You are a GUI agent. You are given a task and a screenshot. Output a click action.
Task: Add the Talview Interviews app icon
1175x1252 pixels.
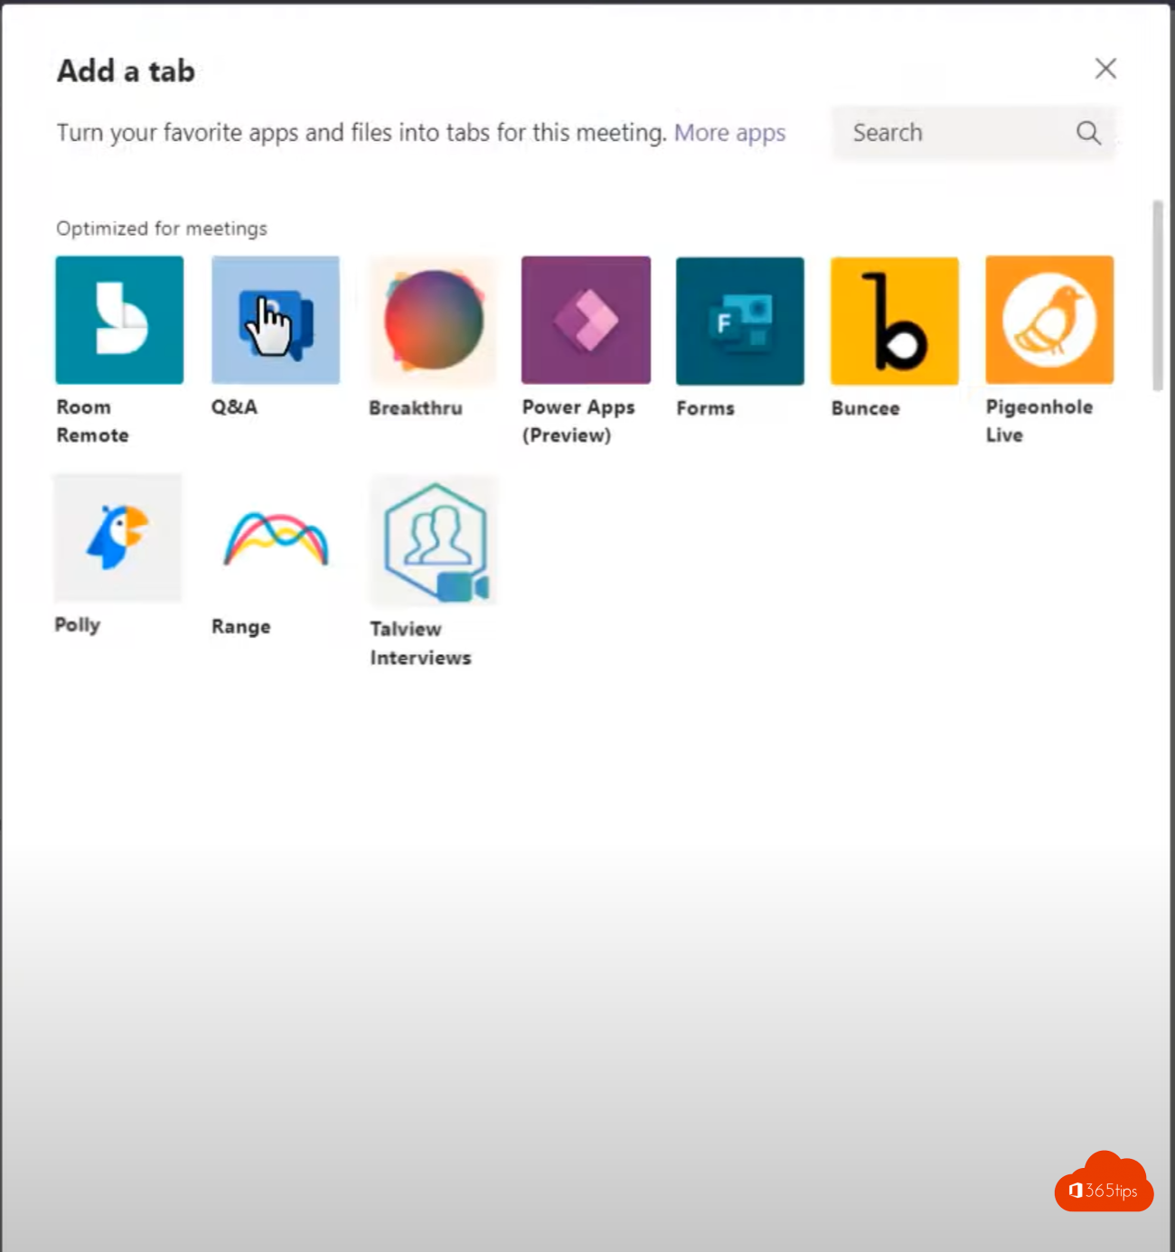tap(434, 541)
